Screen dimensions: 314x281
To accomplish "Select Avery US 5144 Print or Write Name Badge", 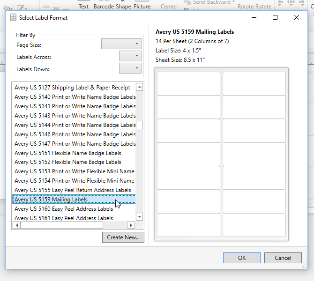I will pos(74,125).
